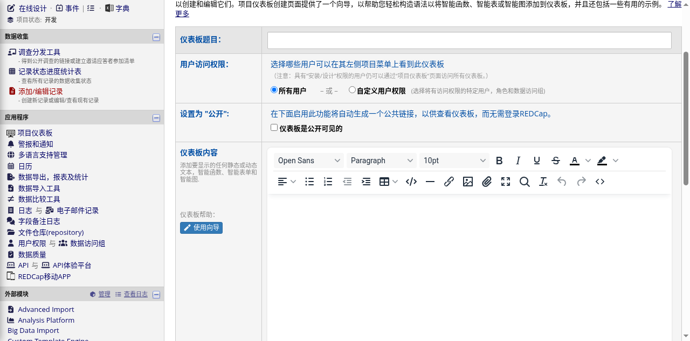Viewport: 690px width, 341px height.
Task: Open the 10pt font size dropdown
Action: pyautogui.click(x=454, y=161)
